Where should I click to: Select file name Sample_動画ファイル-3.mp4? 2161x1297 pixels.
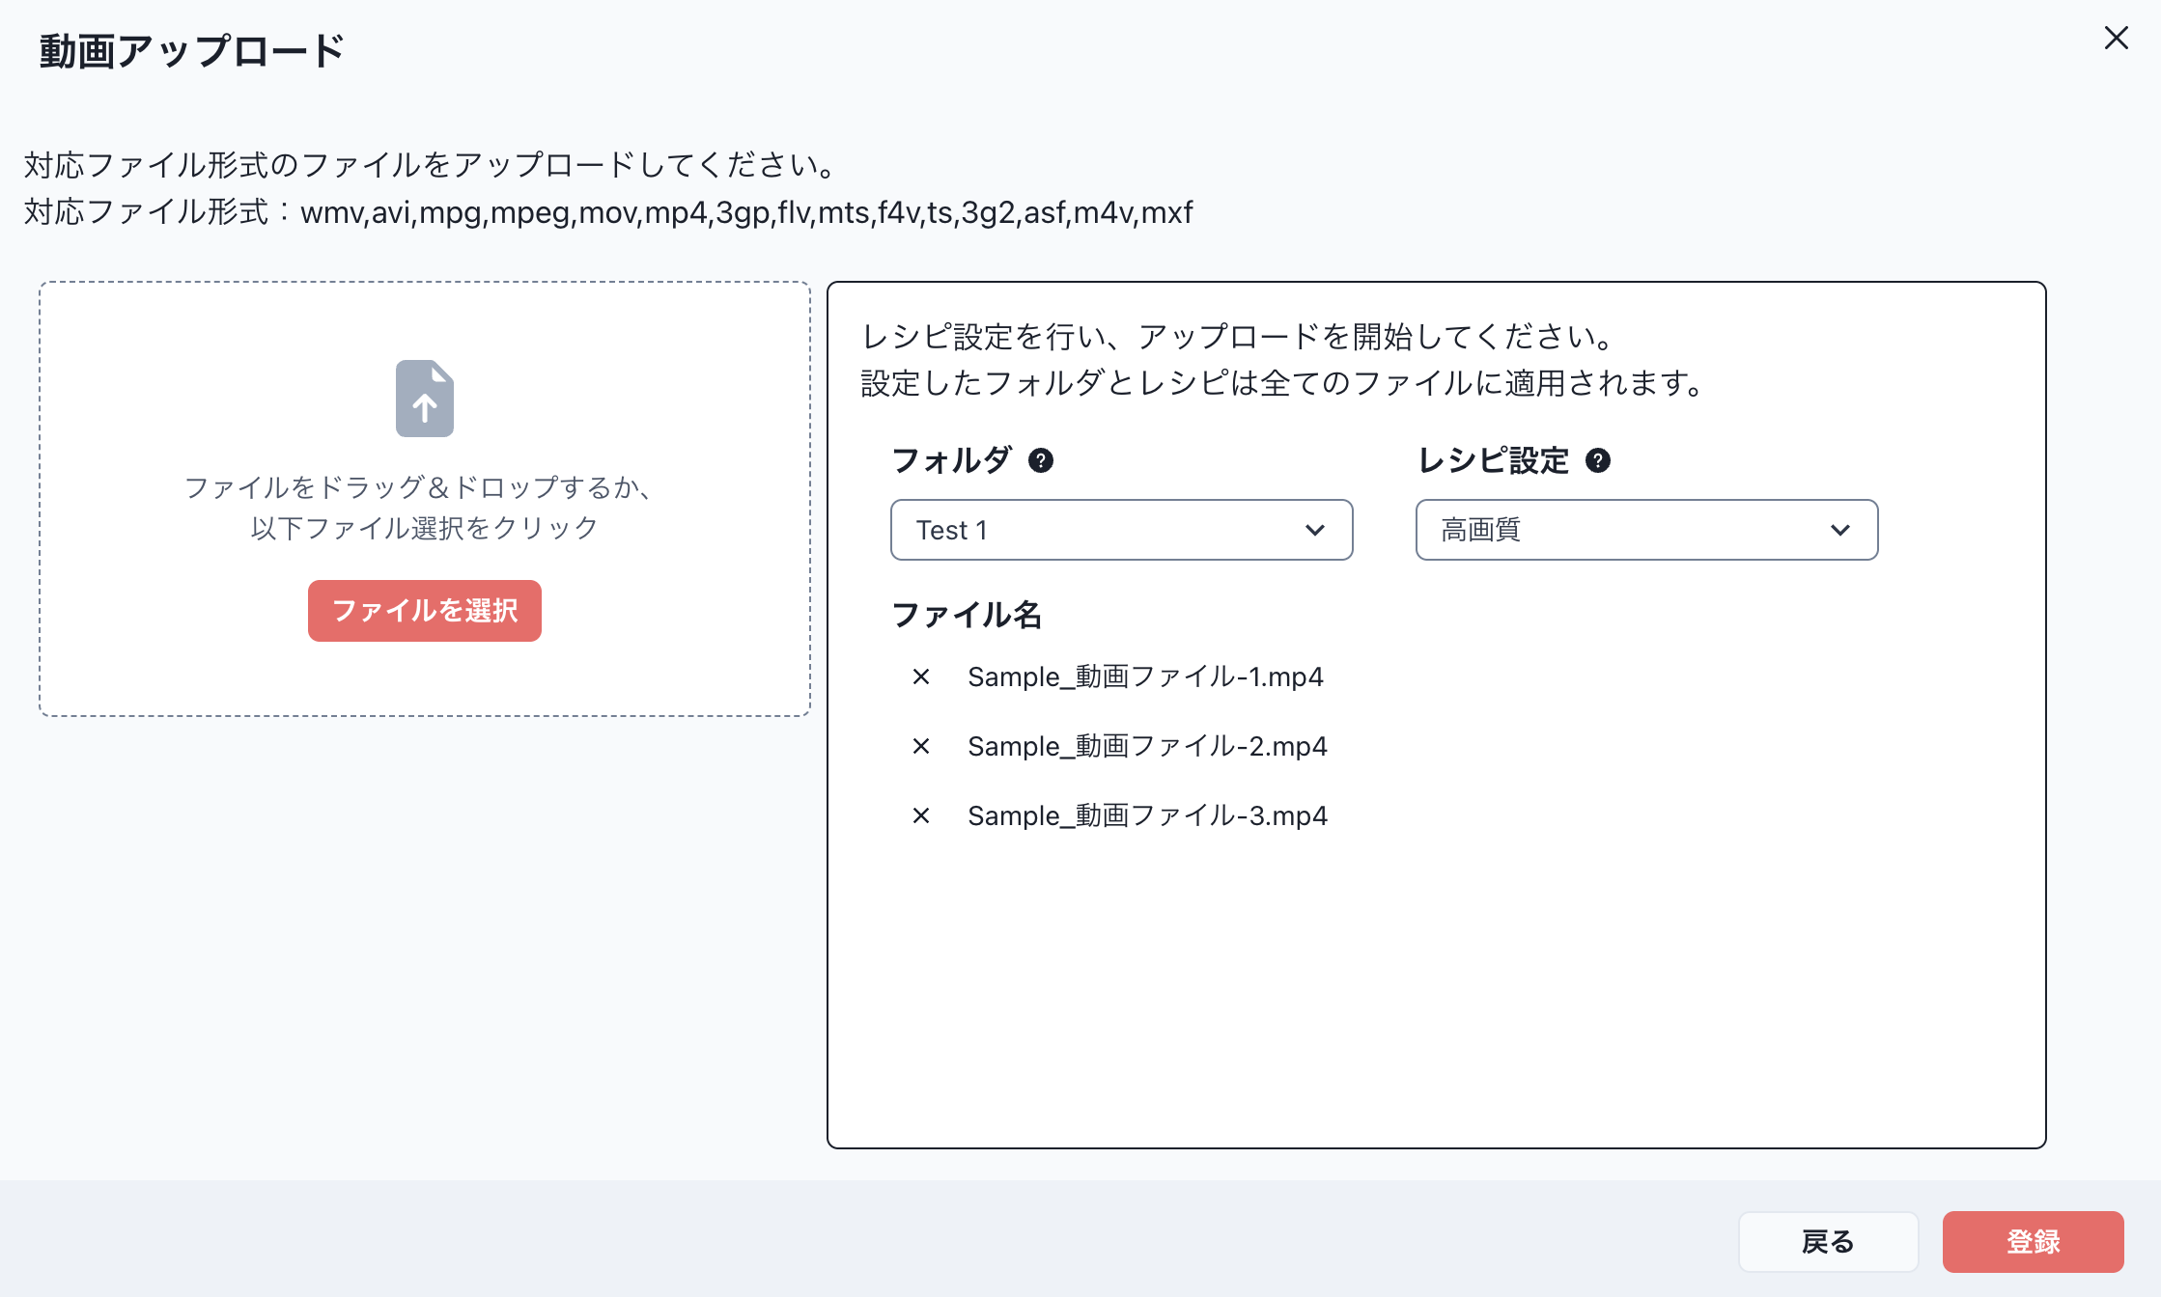pos(1147,815)
